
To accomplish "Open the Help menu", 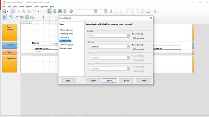I will point(52,6).
